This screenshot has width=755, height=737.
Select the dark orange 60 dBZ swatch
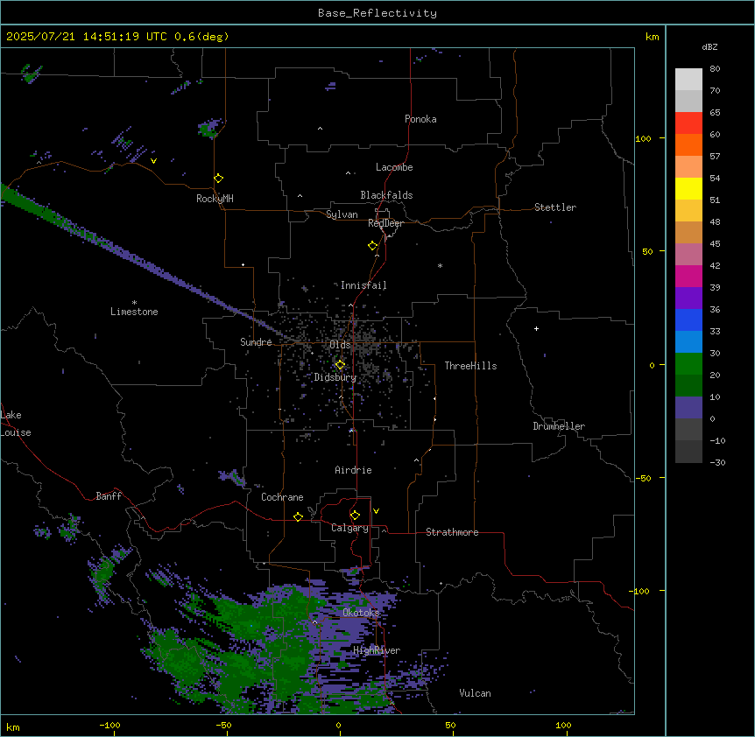688,144
